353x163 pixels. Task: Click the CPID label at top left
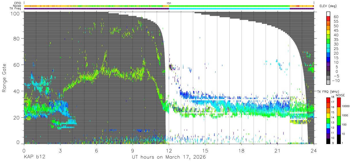tap(18, 3)
